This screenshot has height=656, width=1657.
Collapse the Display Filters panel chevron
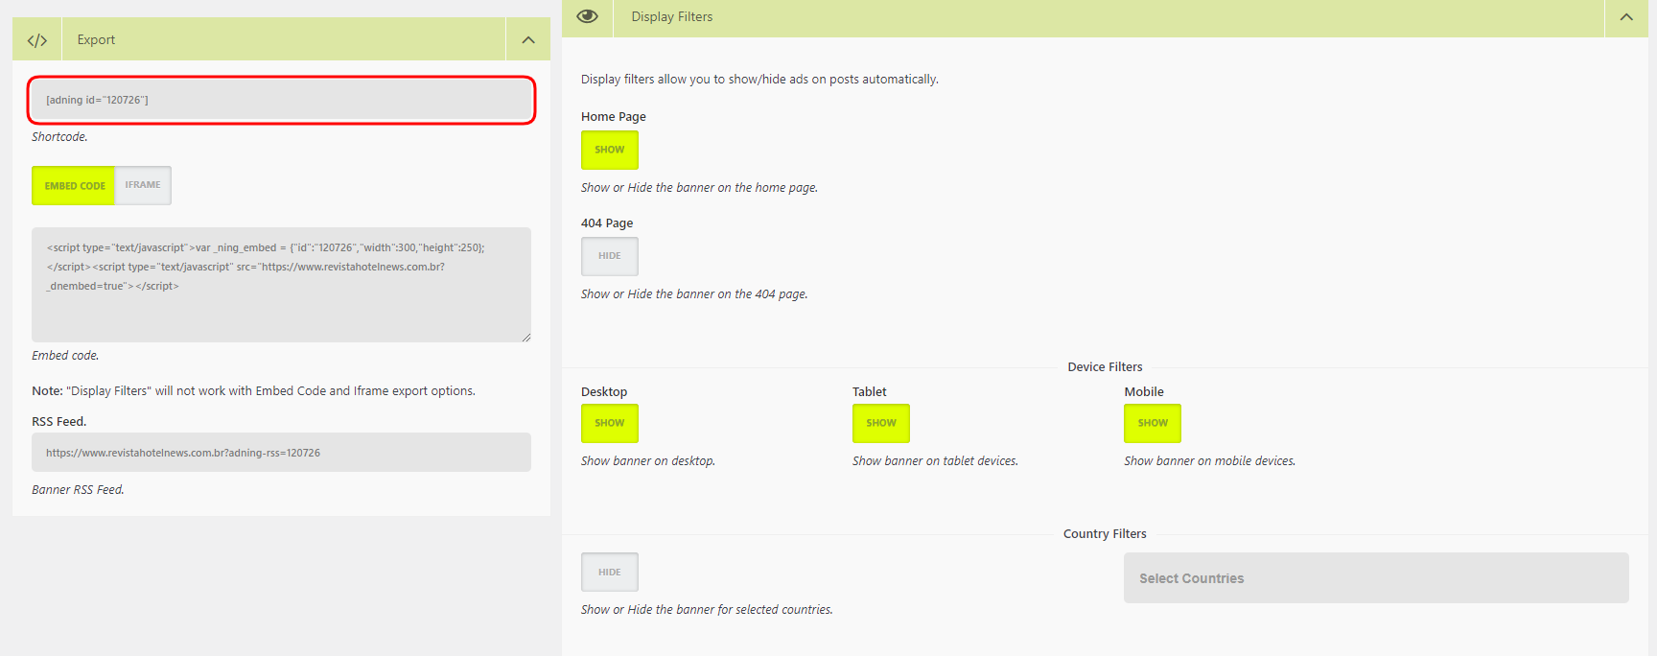[1626, 17]
